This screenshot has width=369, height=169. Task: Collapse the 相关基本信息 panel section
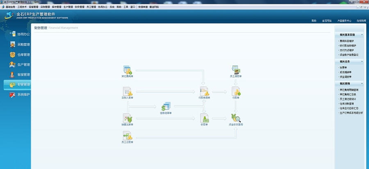[362, 35]
